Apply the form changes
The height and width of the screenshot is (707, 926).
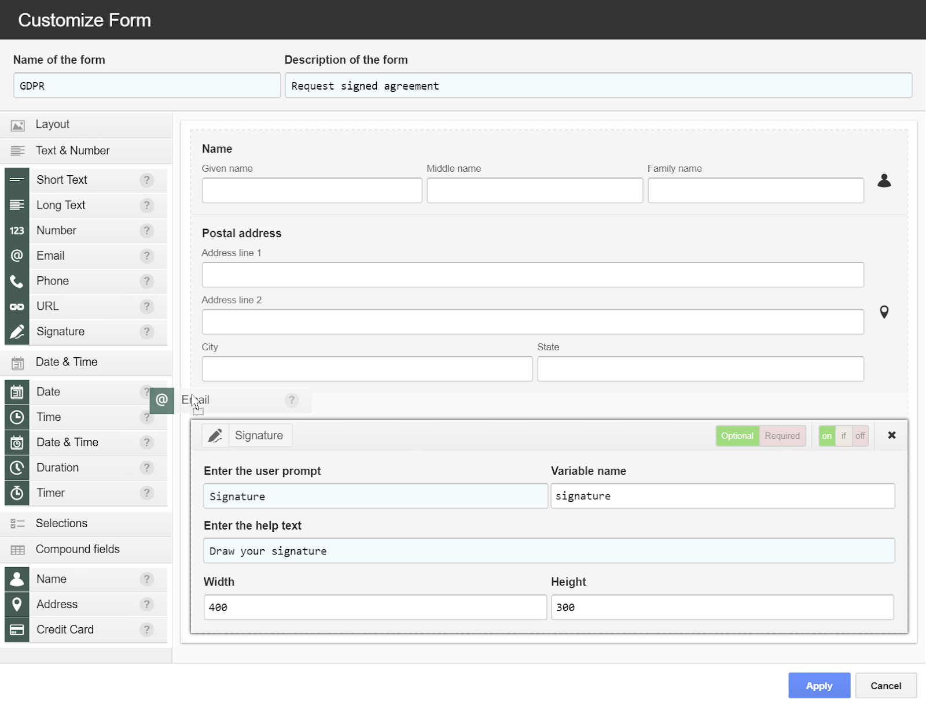click(819, 686)
